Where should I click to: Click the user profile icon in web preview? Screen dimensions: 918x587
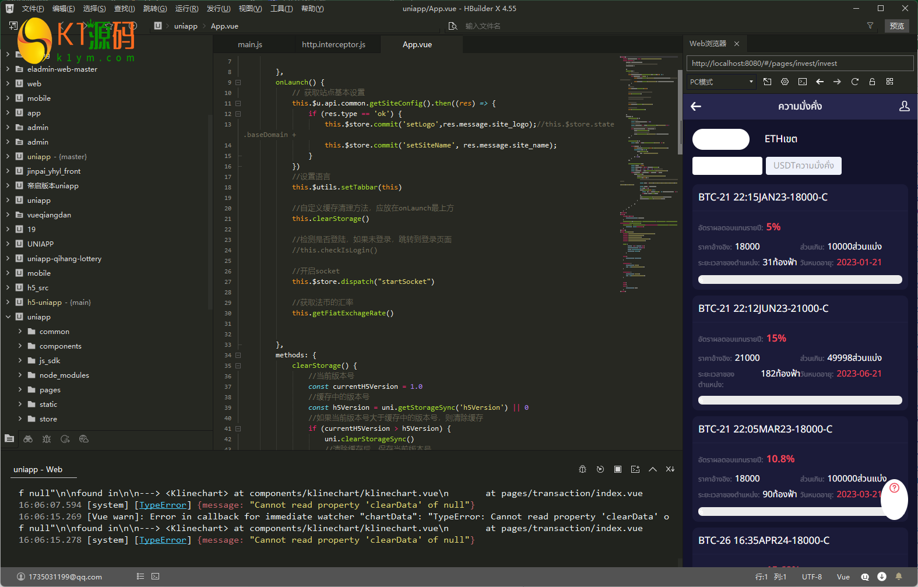coord(904,106)
